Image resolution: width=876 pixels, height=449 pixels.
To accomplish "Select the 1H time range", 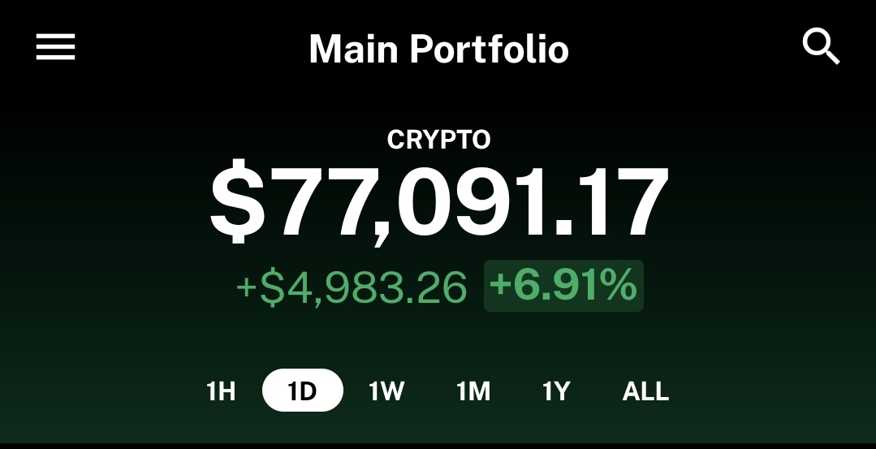I will tap(222, 391).
